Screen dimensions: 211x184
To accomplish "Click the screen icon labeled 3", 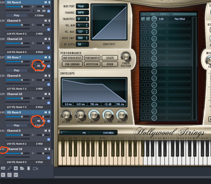I will (x=35, y=168).
